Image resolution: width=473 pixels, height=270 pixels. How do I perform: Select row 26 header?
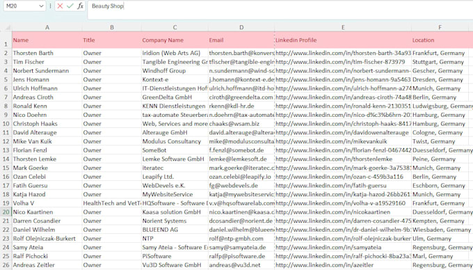click(x=6, y=265)
